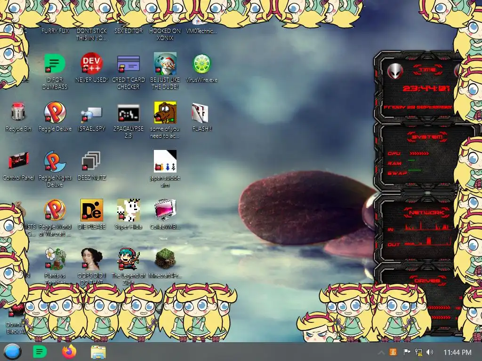Select SEX EDITOR icon label

click(129, 31)
